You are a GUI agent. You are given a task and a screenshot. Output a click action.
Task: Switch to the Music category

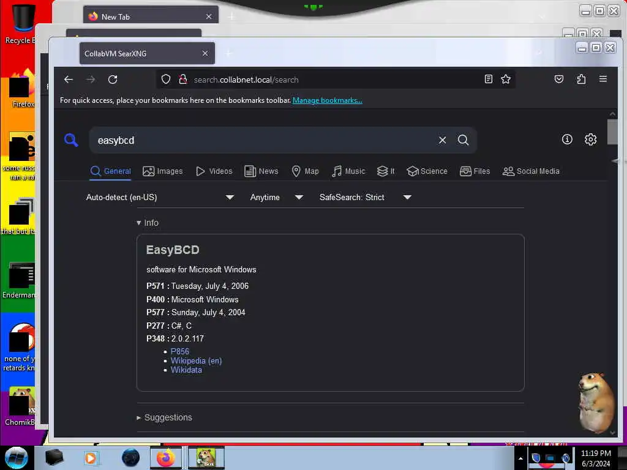pyautogui.click(x=348, y=171)
